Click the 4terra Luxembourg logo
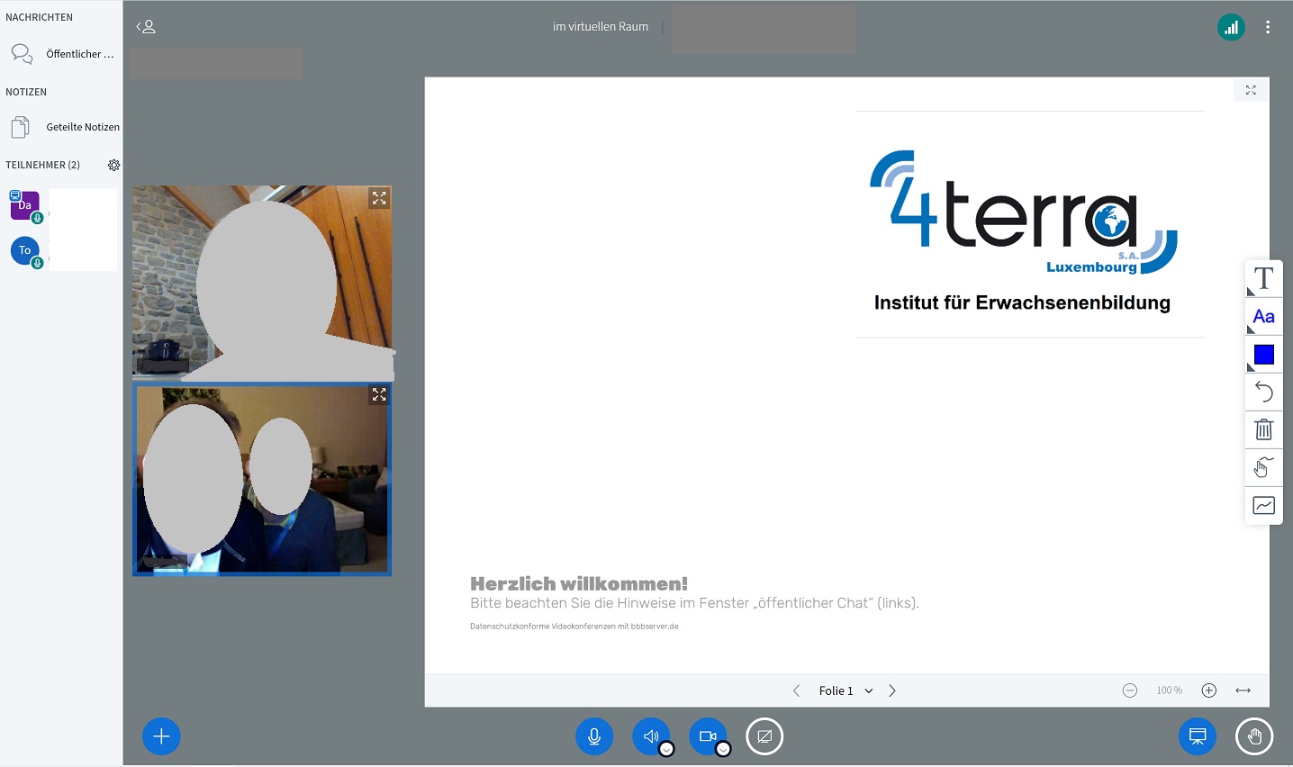Screen dimensions: 1293x767 [x=1023, y=212]
